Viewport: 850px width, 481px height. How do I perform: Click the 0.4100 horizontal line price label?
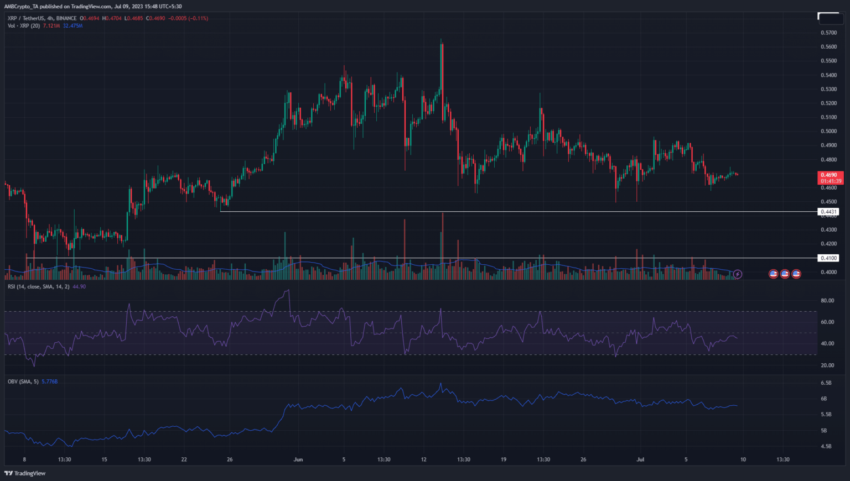point(828,258)
